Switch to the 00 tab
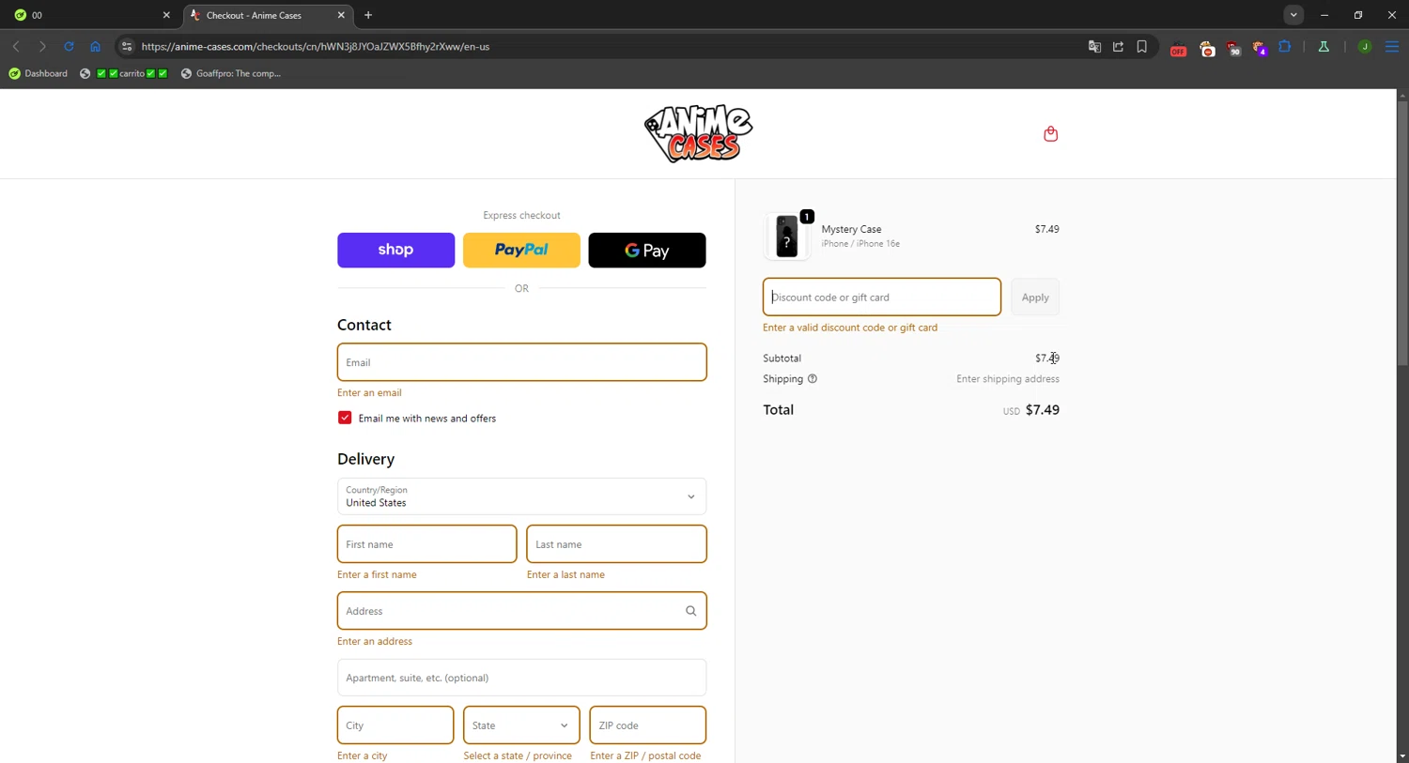The image size is (1409, 763). pos(91,15)
